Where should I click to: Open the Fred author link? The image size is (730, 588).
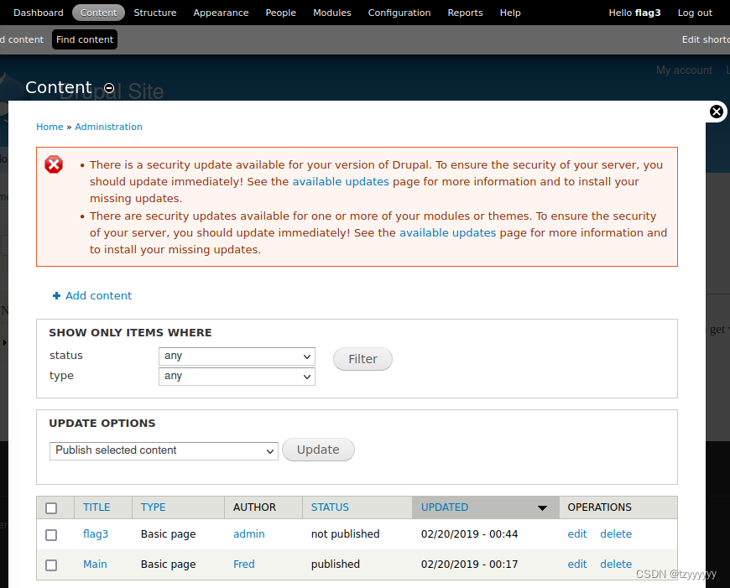pyautogui.click(x=244, y=565)
